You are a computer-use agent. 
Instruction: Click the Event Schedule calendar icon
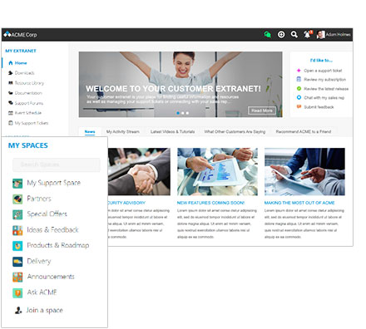[x=11, y=113]
